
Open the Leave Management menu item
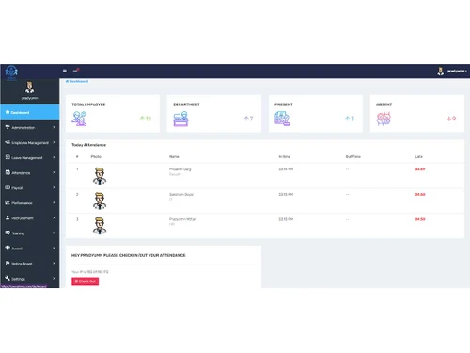tap(30, 157)
